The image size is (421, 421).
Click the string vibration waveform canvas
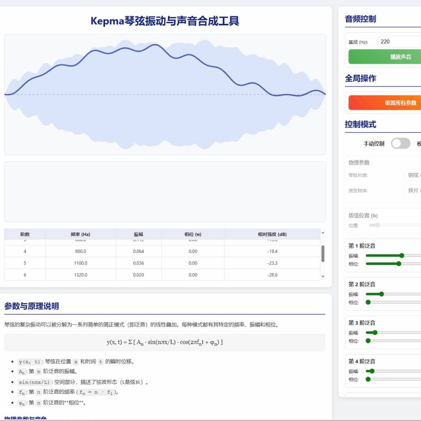(165, 94)
